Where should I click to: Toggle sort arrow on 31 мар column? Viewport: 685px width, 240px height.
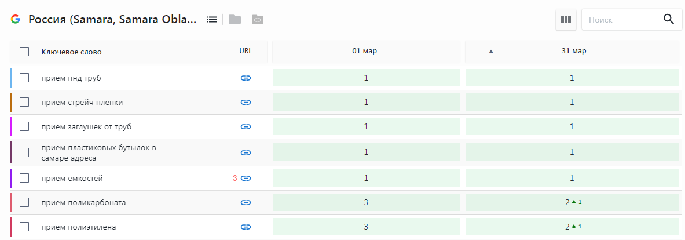491,52
